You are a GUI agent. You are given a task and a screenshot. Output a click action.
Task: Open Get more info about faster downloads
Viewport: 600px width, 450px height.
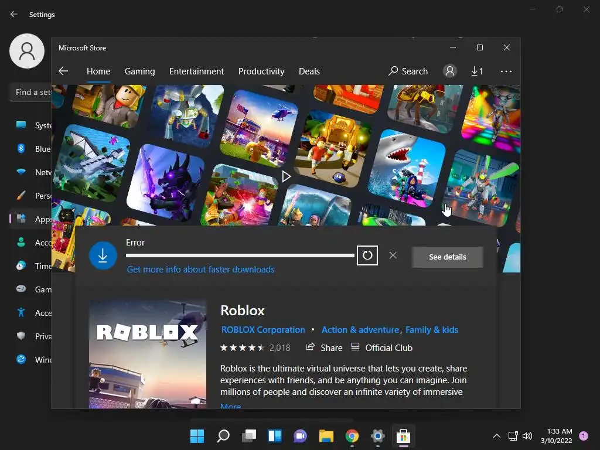point(200,270)
